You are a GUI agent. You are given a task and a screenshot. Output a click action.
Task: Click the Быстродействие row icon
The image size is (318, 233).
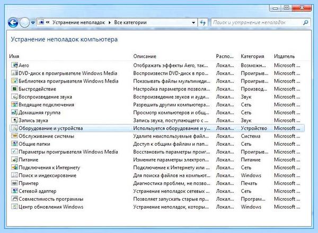tap(14, 89)
